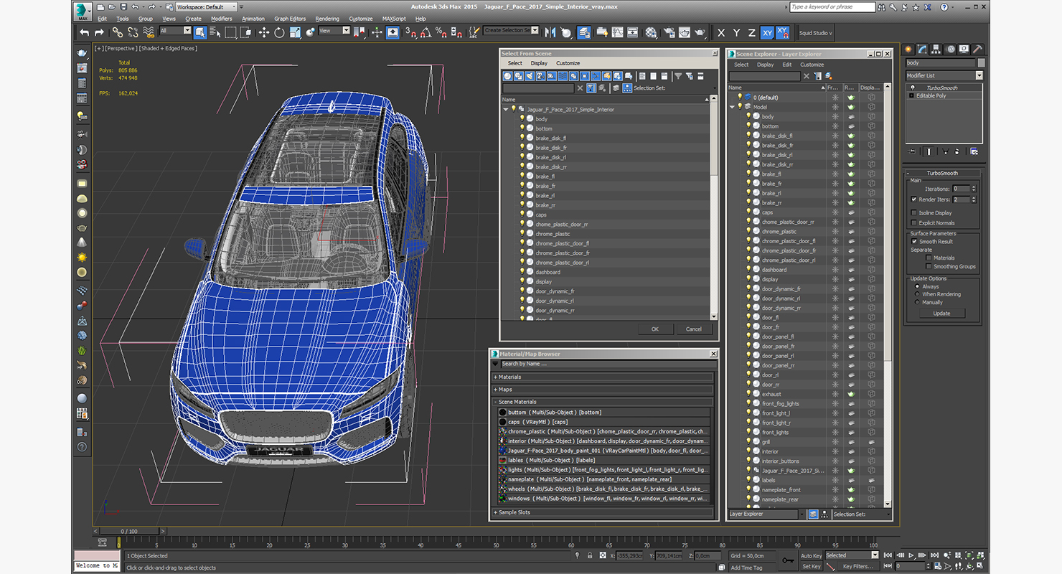Open the Motion command panel tab
1062x574 pixels.
tap(951, 50)
